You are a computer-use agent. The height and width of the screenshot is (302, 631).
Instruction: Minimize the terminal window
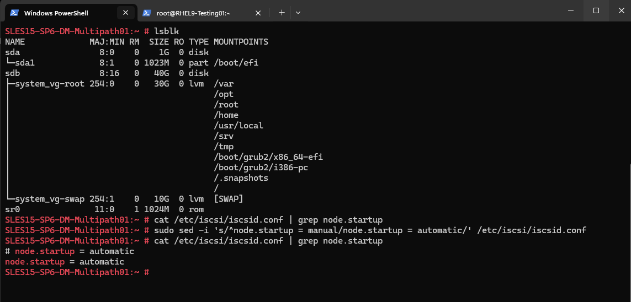click(x=570, y=10)
